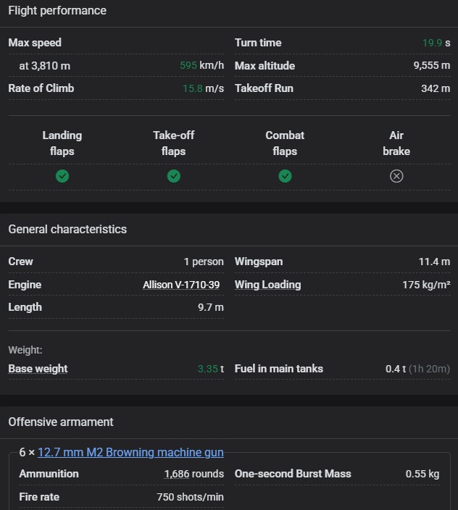The width and height of the screenshot is (458, 510).
Task: Open the 12.7 mm M2 Browning link
Action: click(130, 452)
